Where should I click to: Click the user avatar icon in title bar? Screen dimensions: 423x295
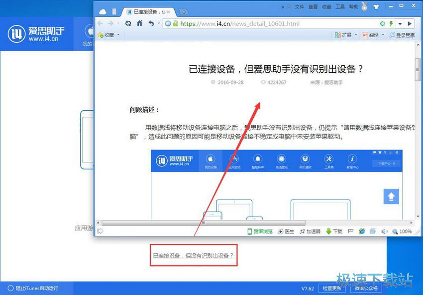coord(289,7)
